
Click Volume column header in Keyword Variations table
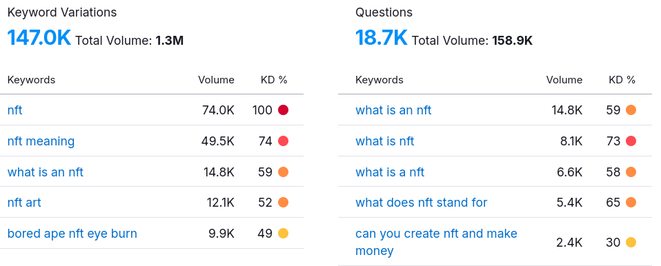216,80
